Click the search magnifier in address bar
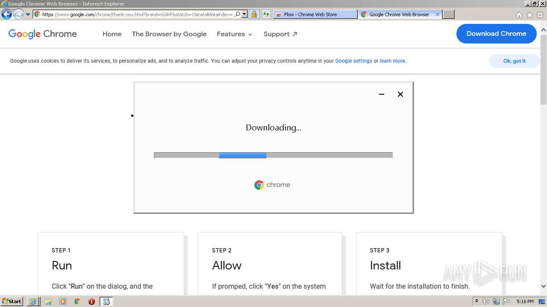This screenshot has width=547, height=307. [x=238, y=14]
